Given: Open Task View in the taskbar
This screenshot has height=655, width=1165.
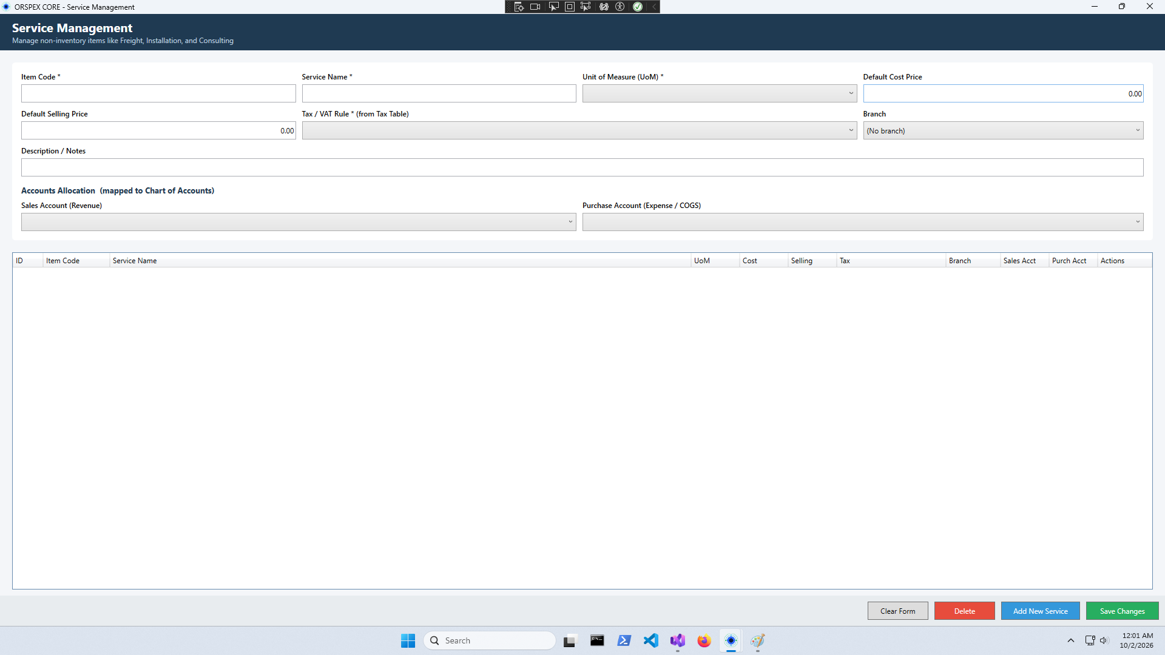Looking at the screenshot, I should [x=569, y=640].
